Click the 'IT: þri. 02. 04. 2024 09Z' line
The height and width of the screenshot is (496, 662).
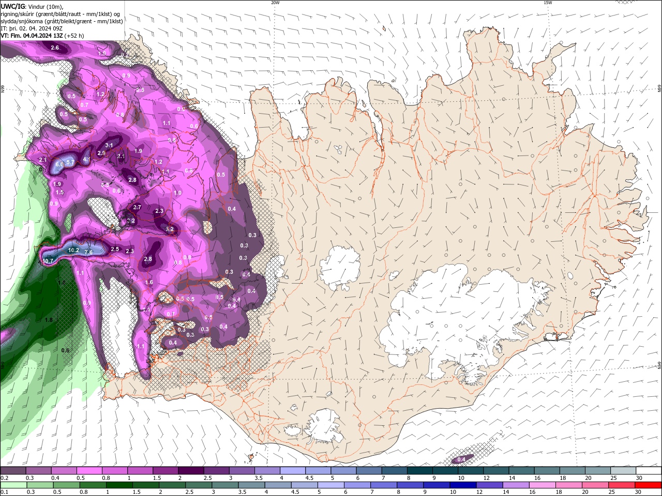[32, 28]
